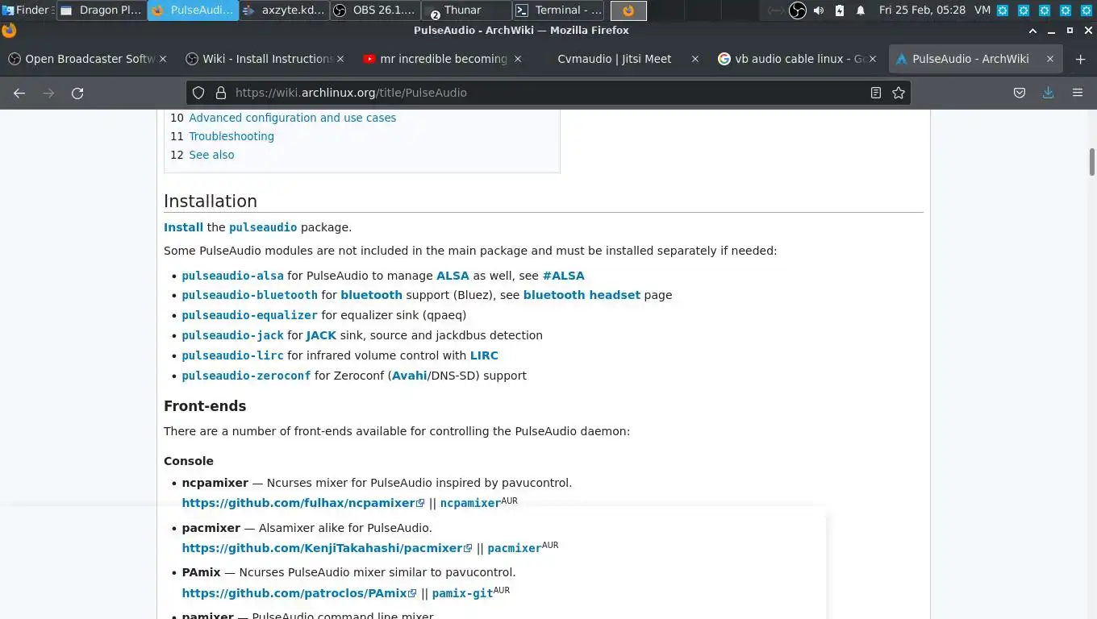Image resolution: width=1097 pixels, height=619 pixels.
Task: Jump to the See also section
Action: [x=211, y=155]
